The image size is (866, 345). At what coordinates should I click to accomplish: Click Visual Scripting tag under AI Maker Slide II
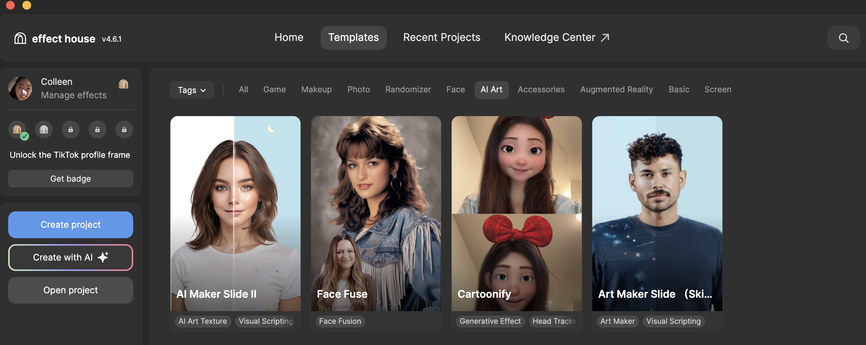pyautogui.click(x=266, y=321)
